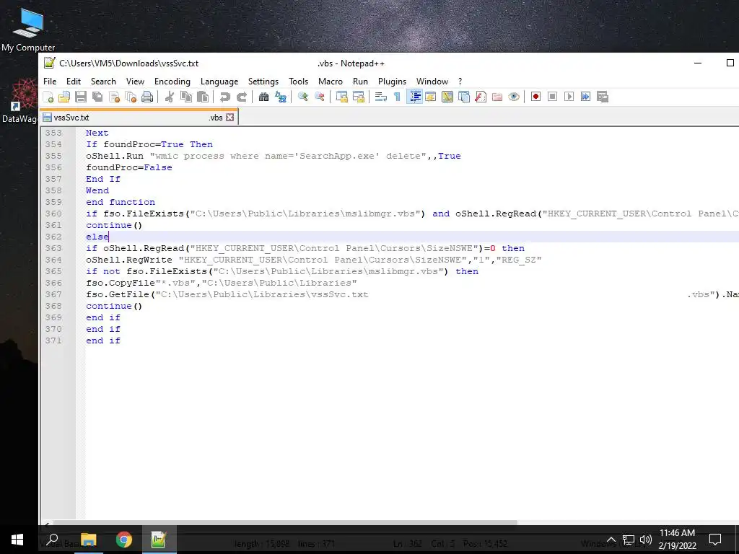Viewport: 739px width, 554px height.
Task: Open the My Computer desktop icon
Action: pos(28,30)
